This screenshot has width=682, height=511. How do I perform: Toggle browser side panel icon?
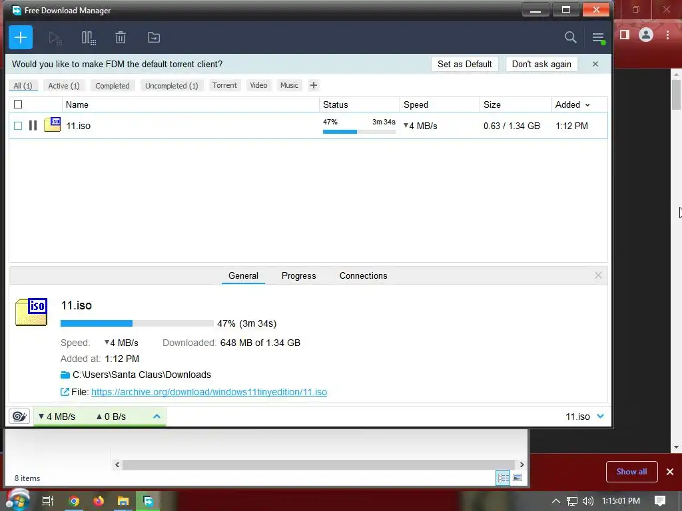click(625, 35)
